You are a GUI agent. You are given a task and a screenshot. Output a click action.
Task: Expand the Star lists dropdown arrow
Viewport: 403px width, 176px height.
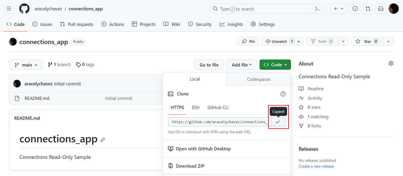pos(388,41)
